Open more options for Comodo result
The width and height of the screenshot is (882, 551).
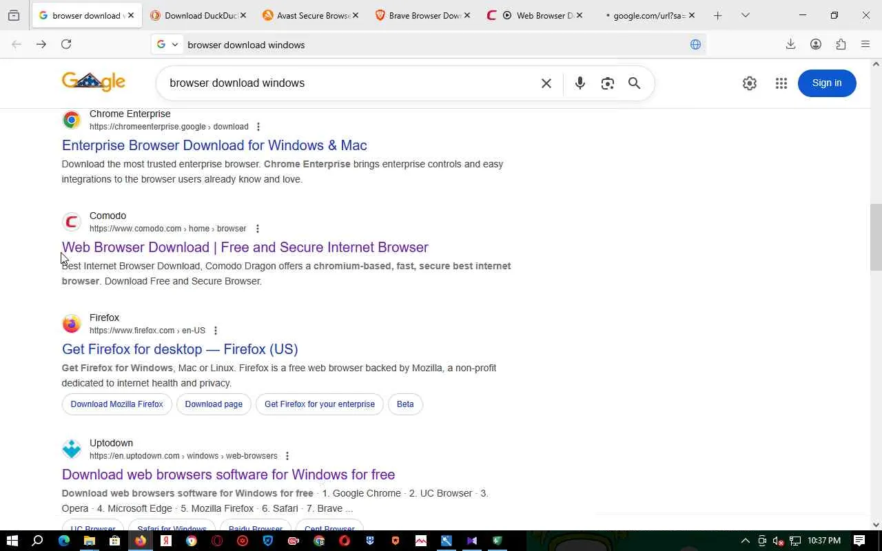click(x=257, y=229)
